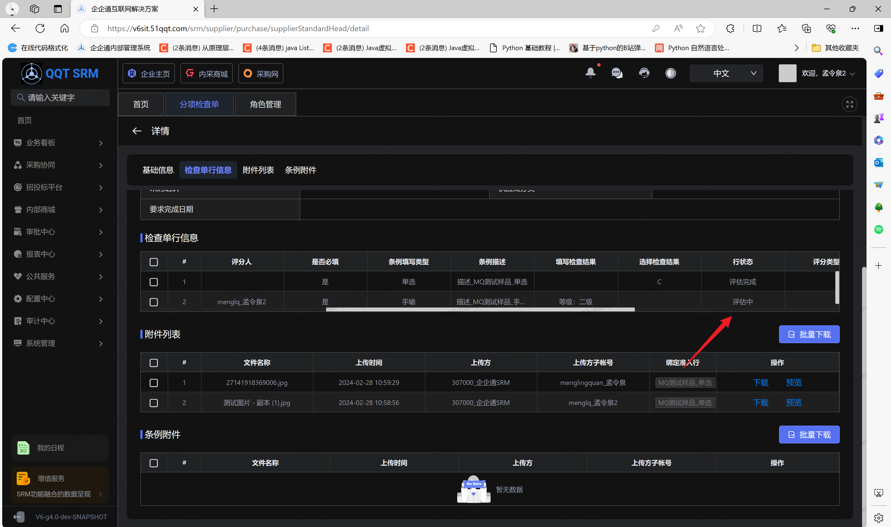The image size is (891, 527).
Task: Expand 内部商城 sidebar menu
Action: 60,210
